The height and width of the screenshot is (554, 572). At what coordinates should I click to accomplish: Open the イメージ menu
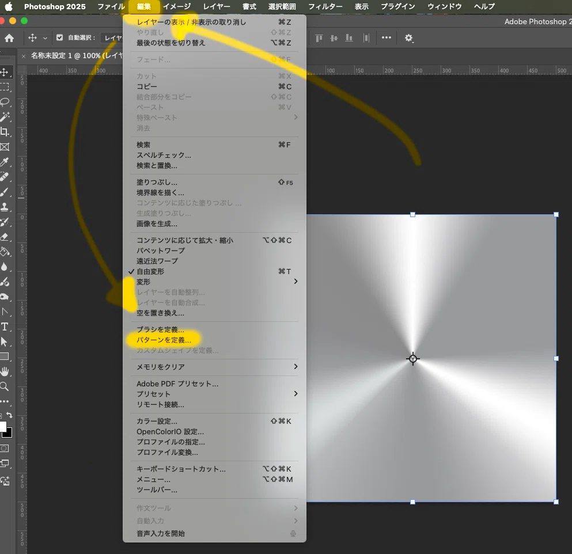pyautogui.click(x=177, y=6)
